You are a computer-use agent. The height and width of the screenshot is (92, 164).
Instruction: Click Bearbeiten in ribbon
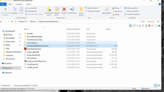pos(117,11)
